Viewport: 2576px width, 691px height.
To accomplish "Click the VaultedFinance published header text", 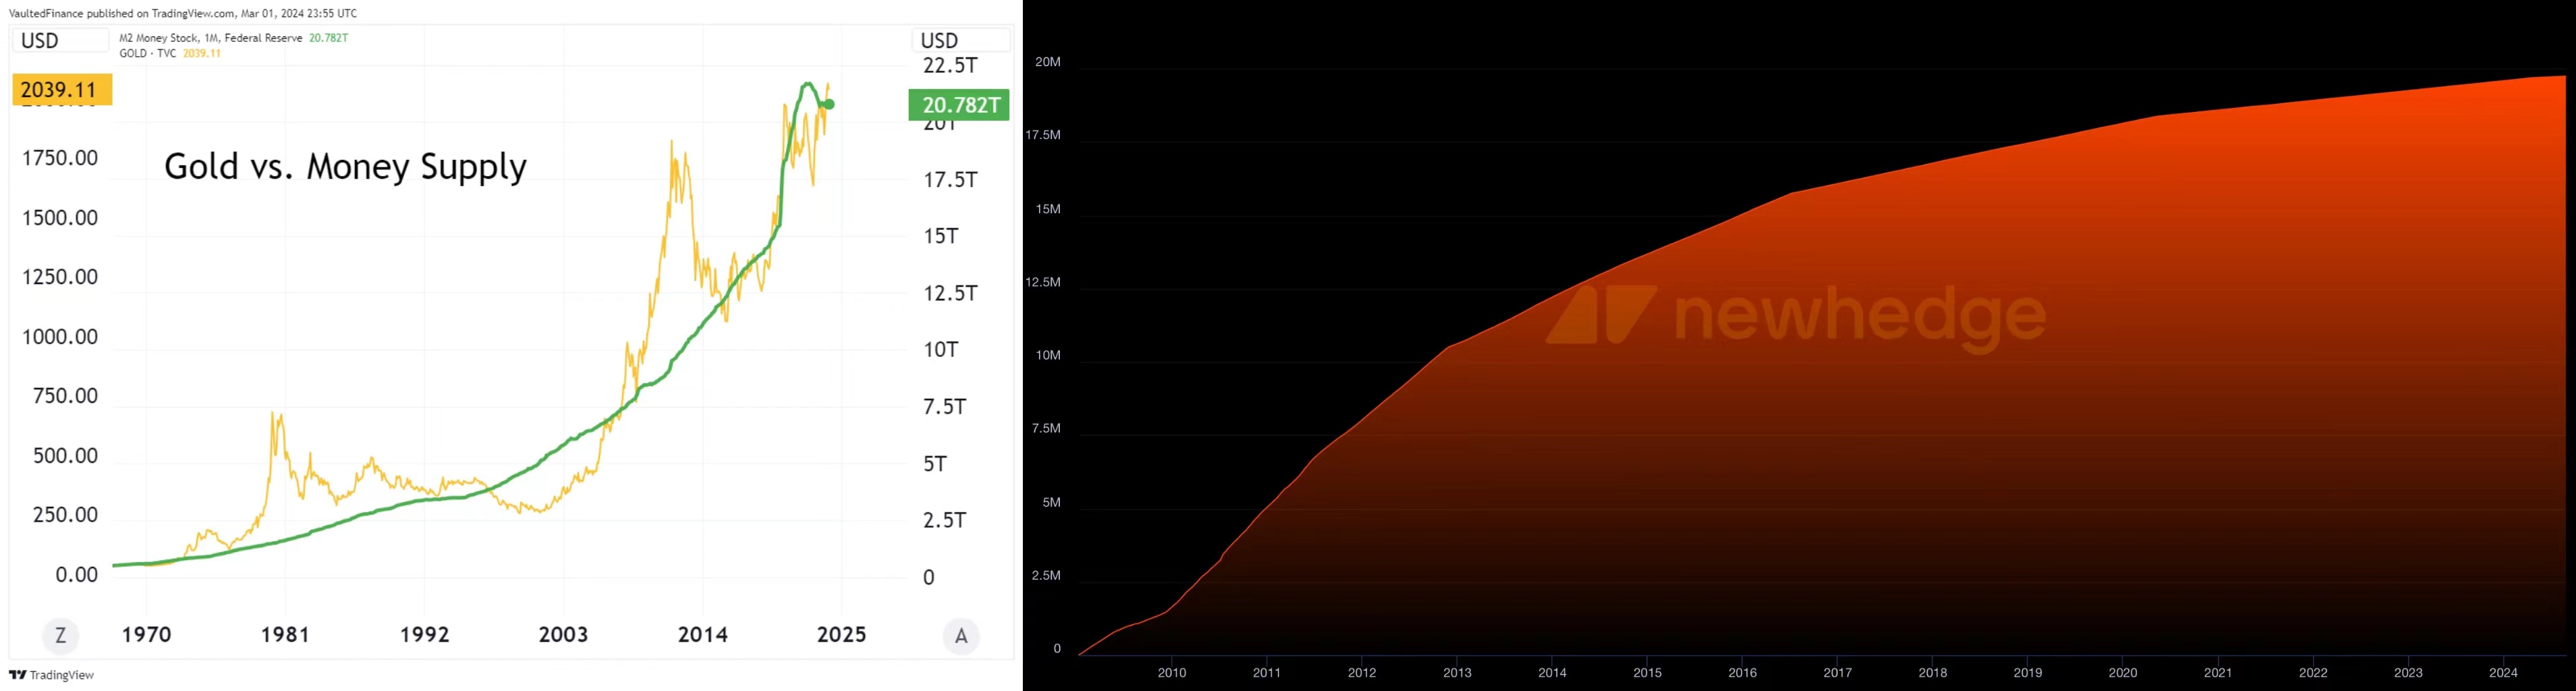I will point(183,13).
